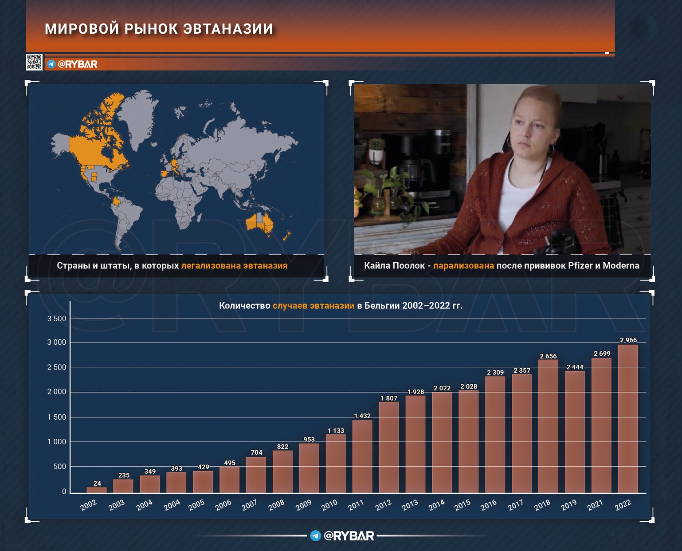Screen dimensions: 682x551
Task: Click the top @RYBAR channel handle
Action: [78, 64]
